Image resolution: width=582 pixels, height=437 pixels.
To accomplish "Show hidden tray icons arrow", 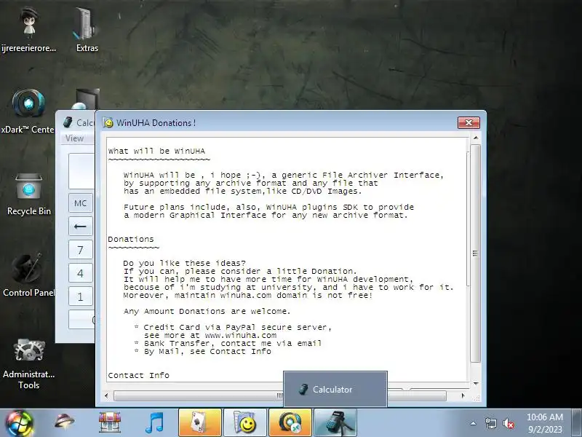I will (x=474, y=423).
